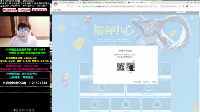Click the search magnifier icon

[x=161, y=6]
